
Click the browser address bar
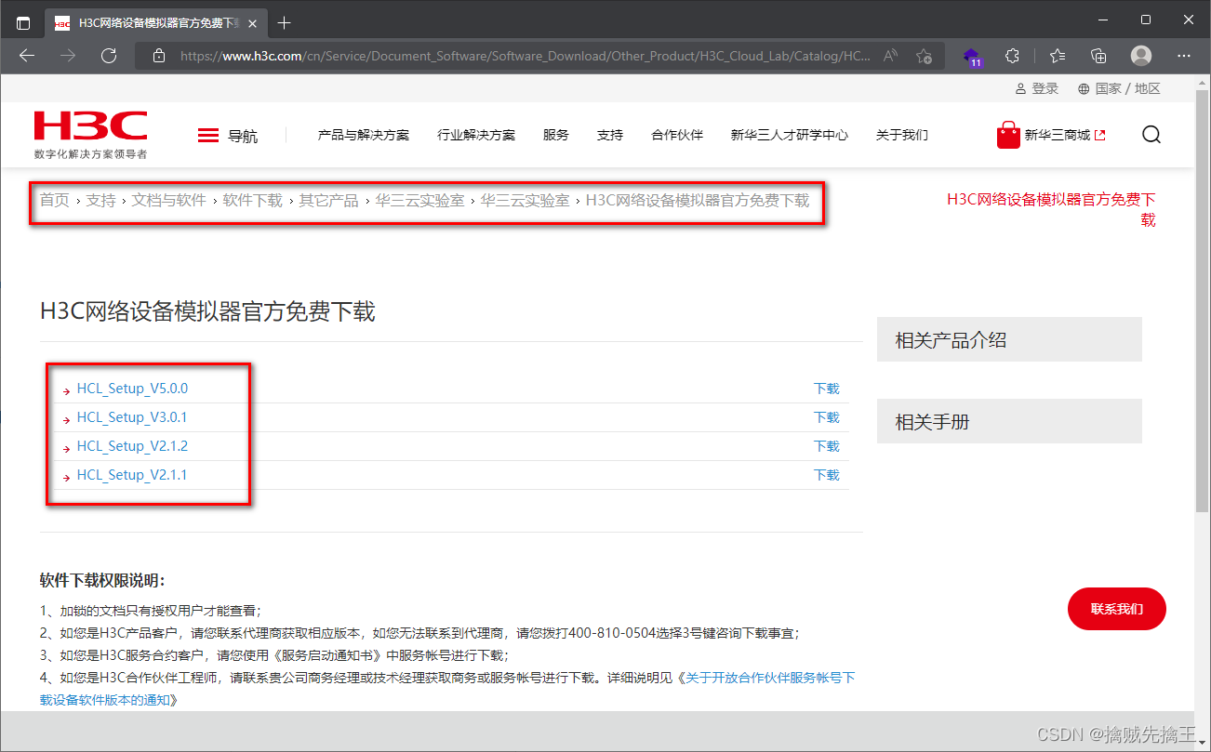tap(521, 56)
